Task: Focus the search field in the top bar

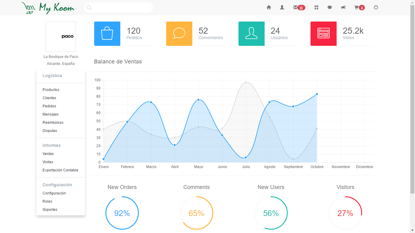Action: pyautogui.click(x=118, y=8)
